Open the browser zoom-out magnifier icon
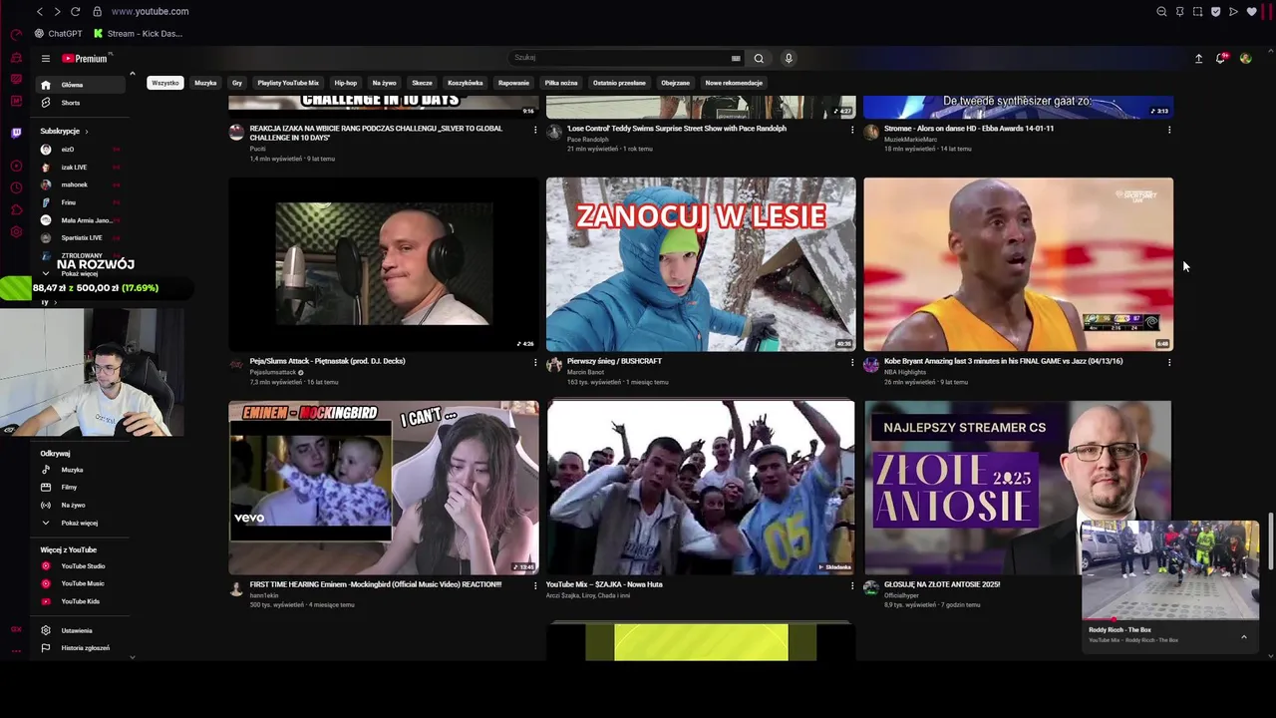The height and width of the screenshot is (718, 1276). (x=1161, y=11)
